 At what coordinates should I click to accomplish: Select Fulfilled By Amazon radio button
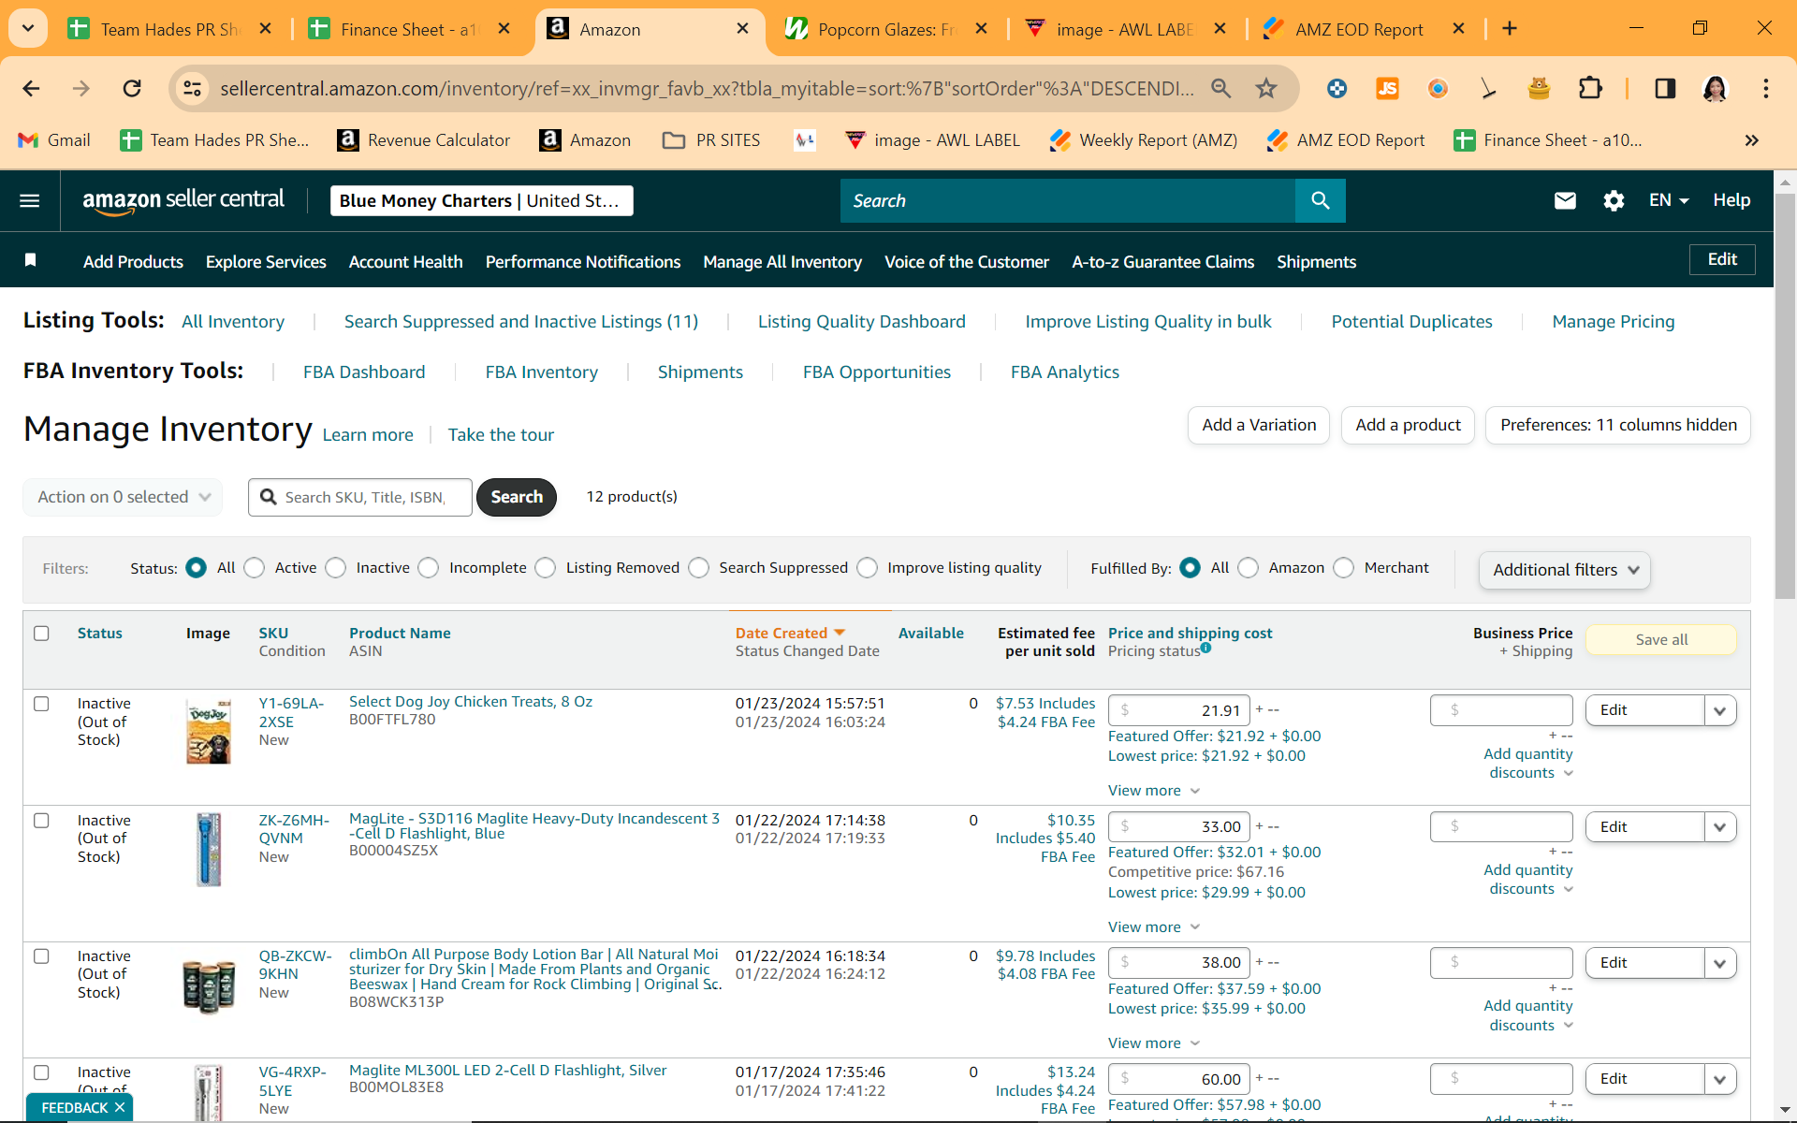tap(1248, 568)
